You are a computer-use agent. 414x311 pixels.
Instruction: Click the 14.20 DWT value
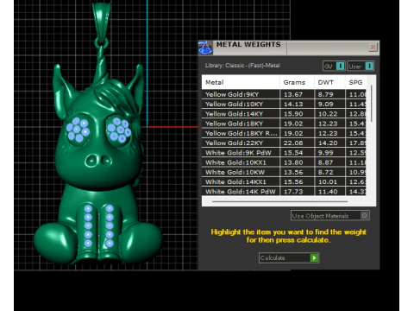click(328, 143)
